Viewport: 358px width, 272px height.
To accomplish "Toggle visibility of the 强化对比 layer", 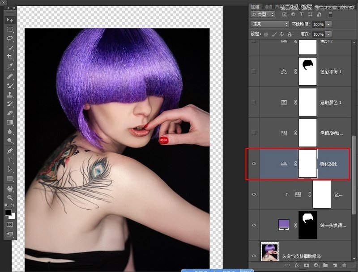I will [x=254, y=164].
